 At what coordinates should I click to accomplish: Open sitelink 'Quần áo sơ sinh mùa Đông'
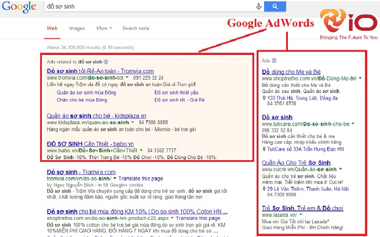point(86,92)
